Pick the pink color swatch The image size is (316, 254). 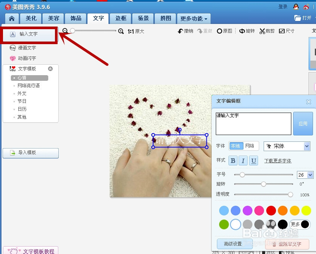259,211
